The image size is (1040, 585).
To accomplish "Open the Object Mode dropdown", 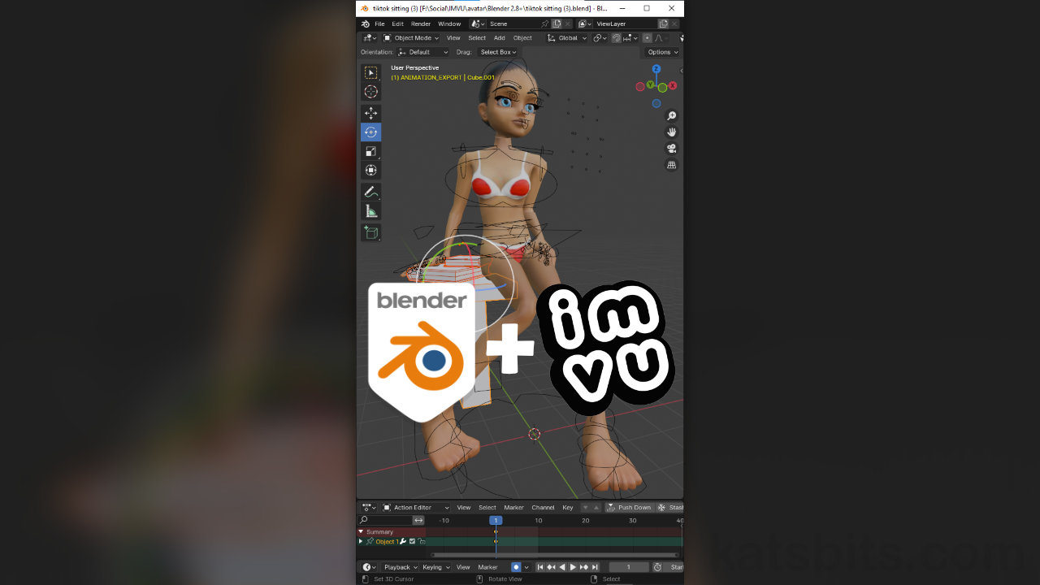I will click(x=411, y=38).
